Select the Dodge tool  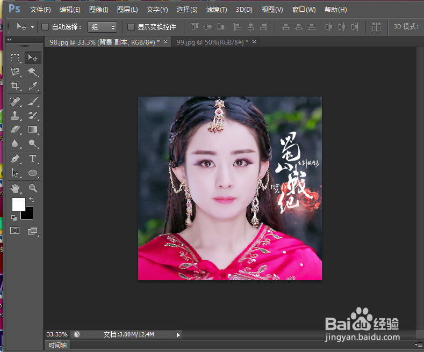pos(33,143)
